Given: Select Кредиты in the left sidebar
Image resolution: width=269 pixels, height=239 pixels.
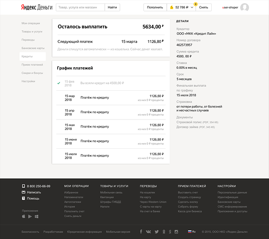Looking at the screenshot, I should [x=27, y=56].
